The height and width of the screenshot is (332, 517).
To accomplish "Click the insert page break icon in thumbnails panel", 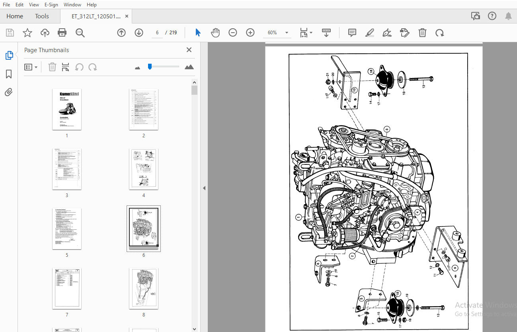I will (x=66, y=67).
